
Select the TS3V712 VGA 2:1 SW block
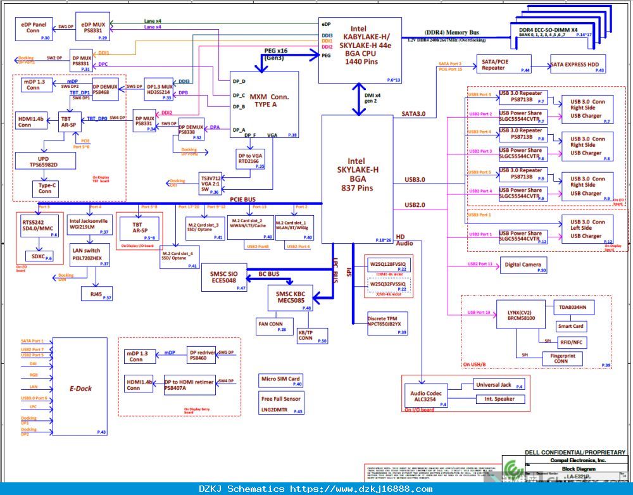coord(211,184)
